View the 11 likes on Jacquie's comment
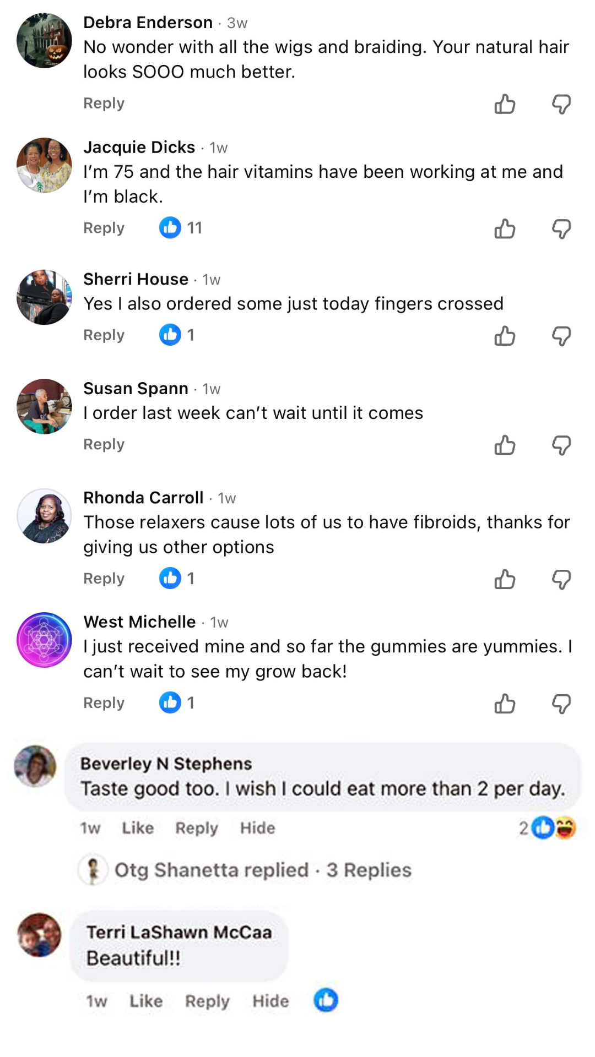Image resolution: width=595 pixels, height=1057 pixels. tap(181, 227)
